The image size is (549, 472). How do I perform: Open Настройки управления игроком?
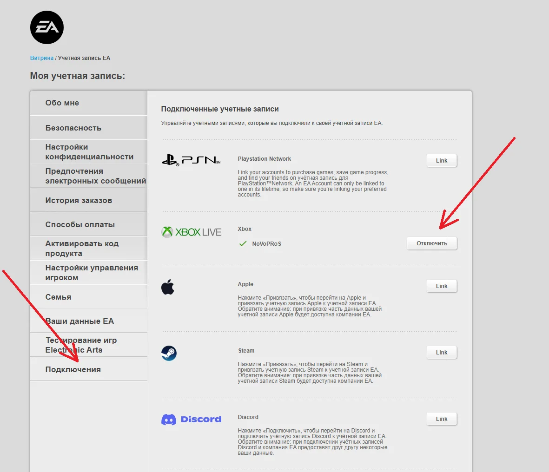coord(89,273)
